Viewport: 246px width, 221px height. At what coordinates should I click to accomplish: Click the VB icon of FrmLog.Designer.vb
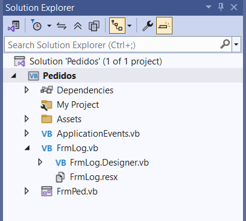pyautogui.click(x=61, y=163)
